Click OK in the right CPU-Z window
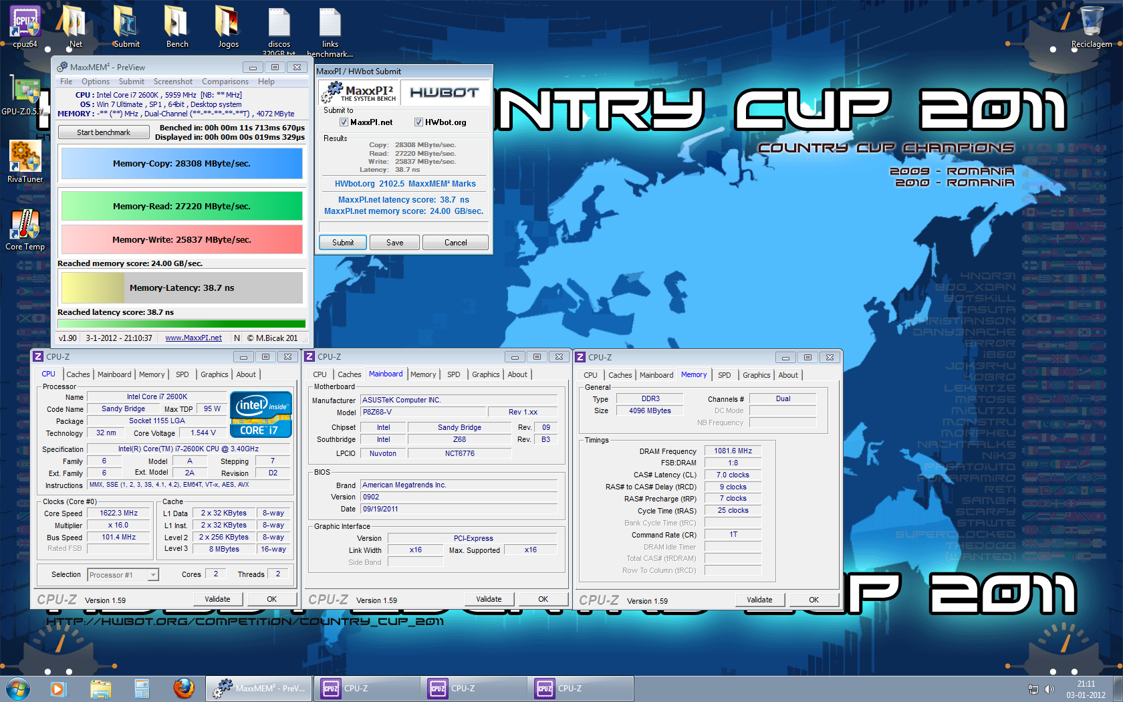This screenshot has width=1123, height=702. click(814, 600)
